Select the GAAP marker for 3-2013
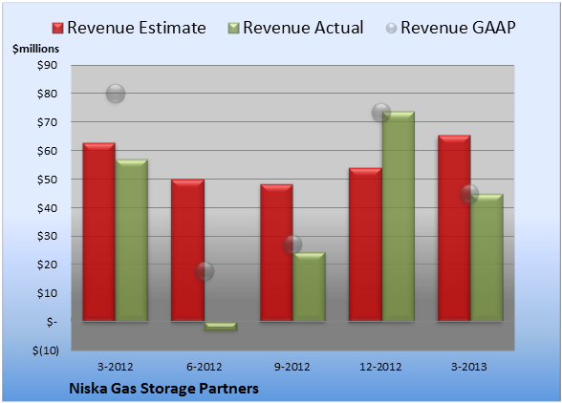 469,194
